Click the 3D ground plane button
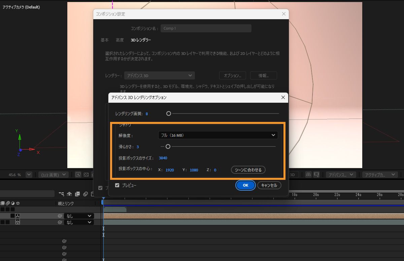Viewport: 404px width, 261px height. point(308,174)
